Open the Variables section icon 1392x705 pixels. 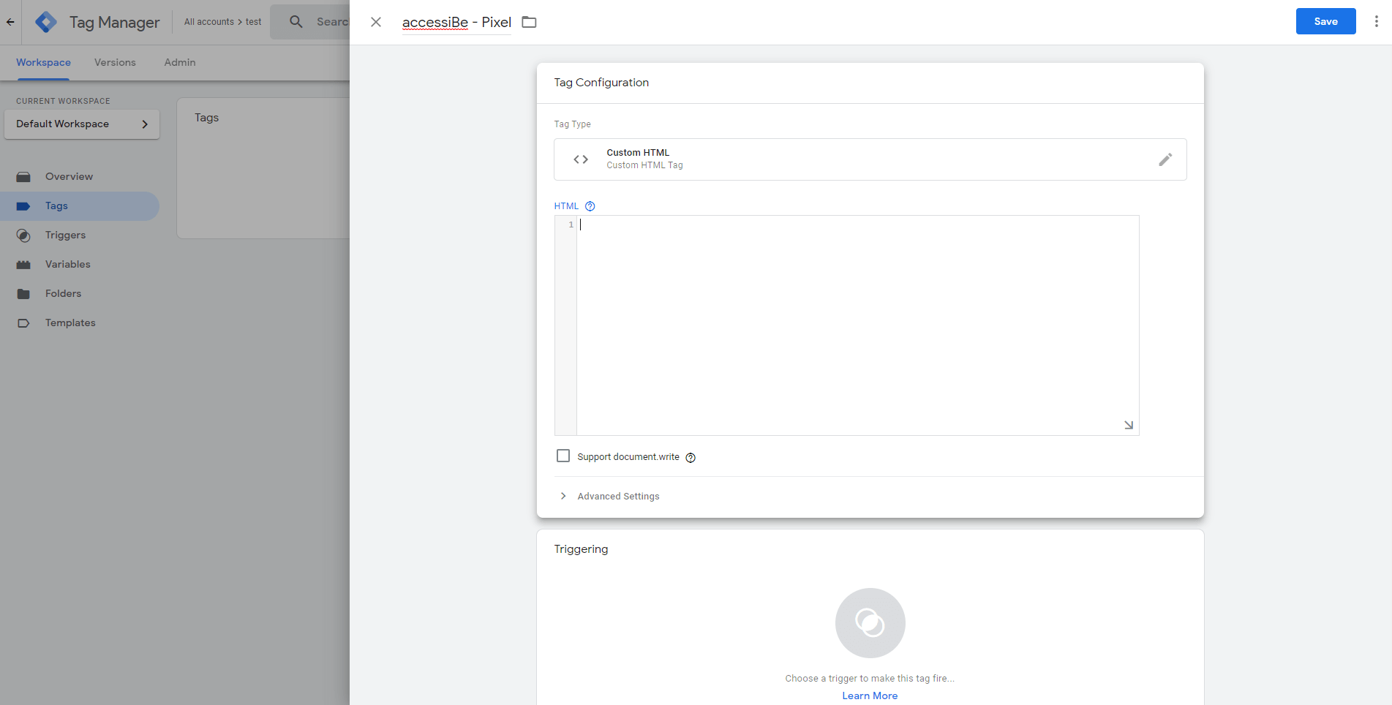tap(23, 264)
